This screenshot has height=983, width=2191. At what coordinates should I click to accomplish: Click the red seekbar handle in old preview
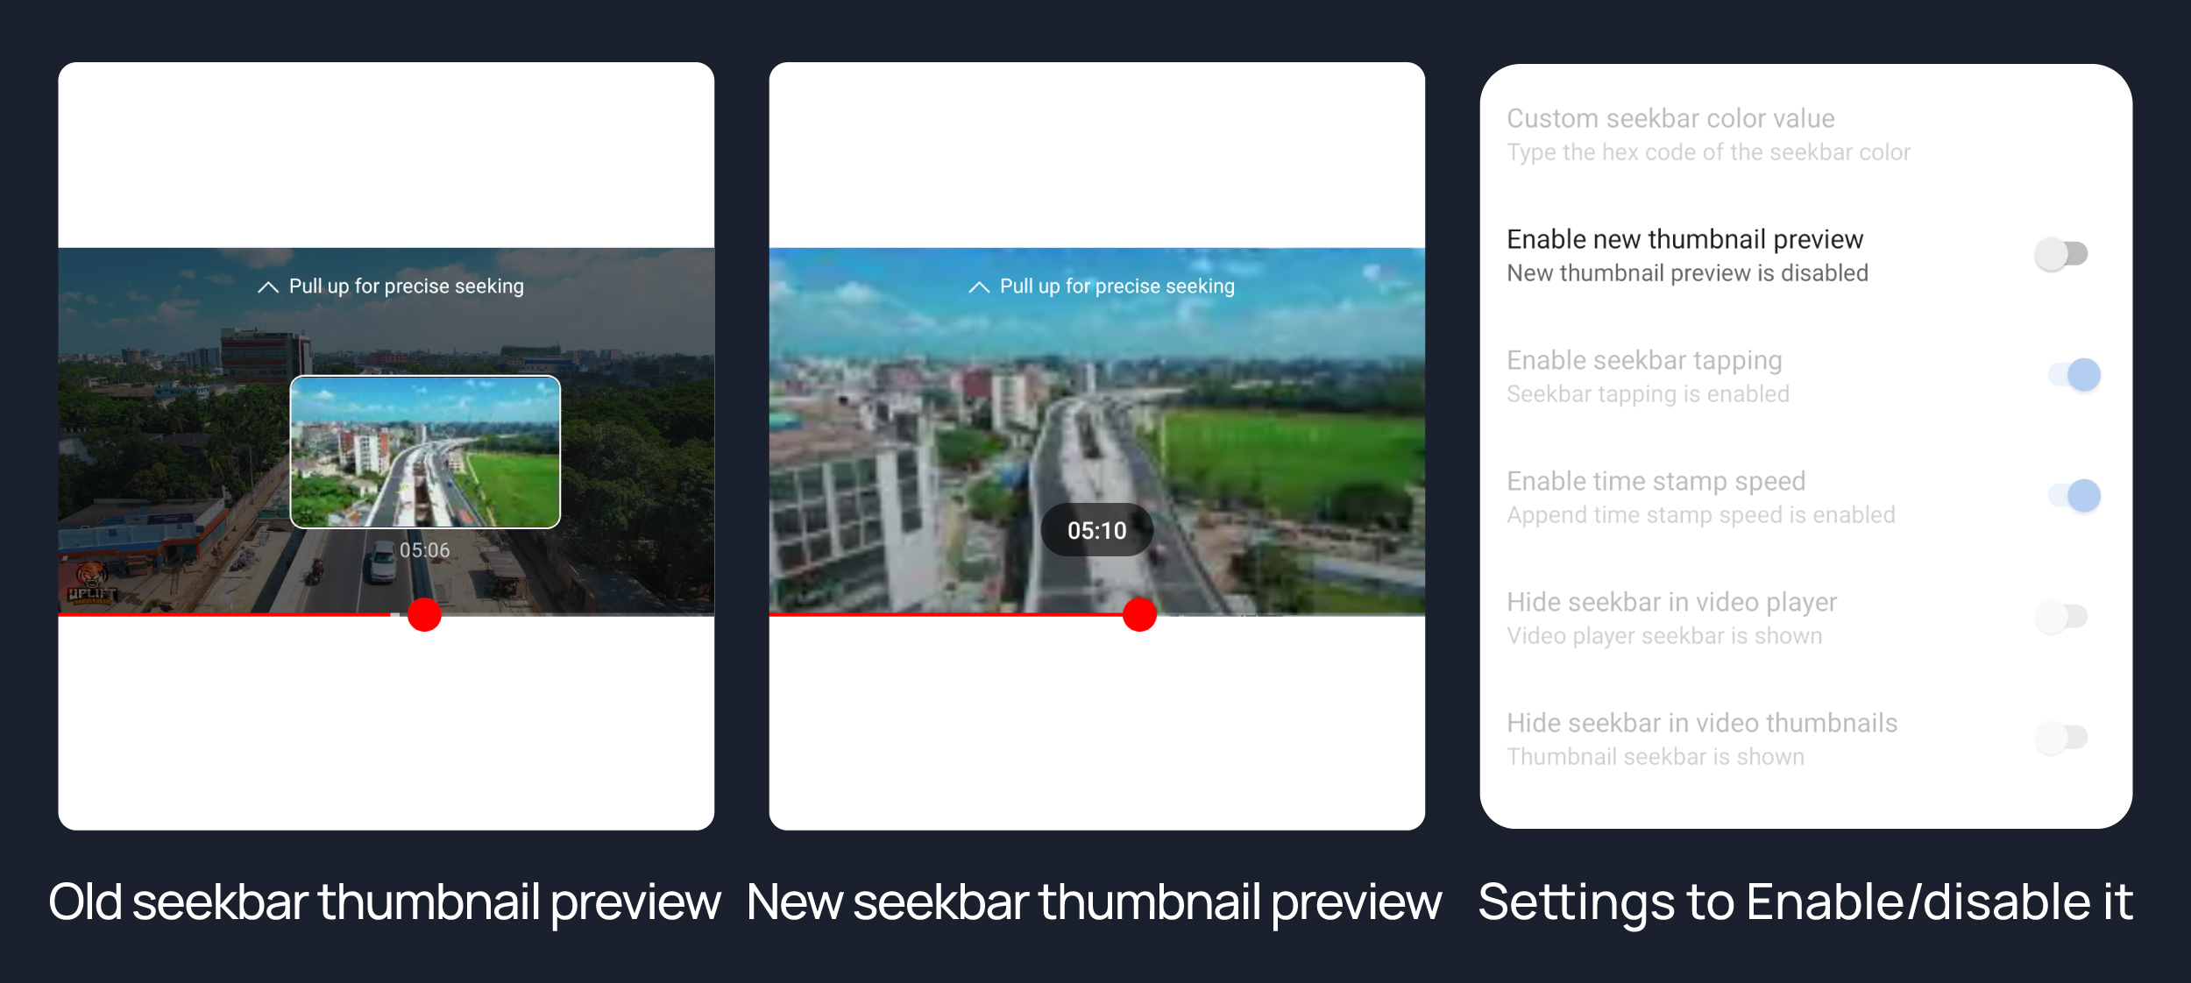[x=424, y=615]
